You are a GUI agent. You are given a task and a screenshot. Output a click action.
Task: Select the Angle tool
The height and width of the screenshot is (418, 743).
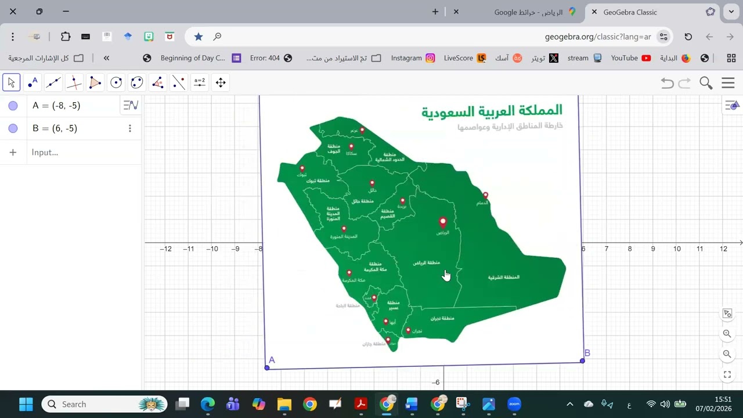coord(158,82)
